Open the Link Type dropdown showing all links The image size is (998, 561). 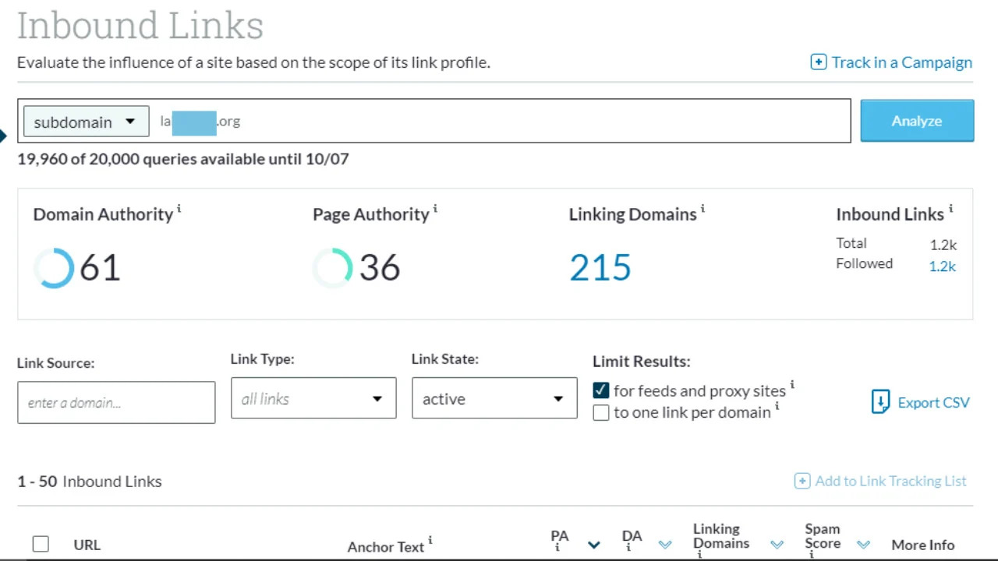[313, 398]
